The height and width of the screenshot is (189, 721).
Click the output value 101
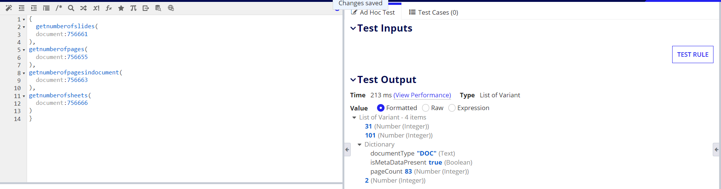click(370, 136)
